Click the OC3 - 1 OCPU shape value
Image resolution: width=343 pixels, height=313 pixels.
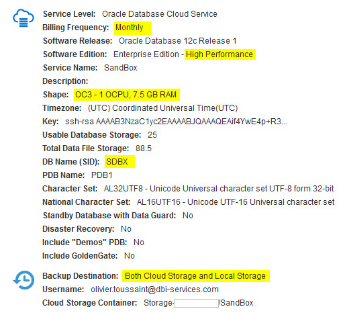(126, 95)
